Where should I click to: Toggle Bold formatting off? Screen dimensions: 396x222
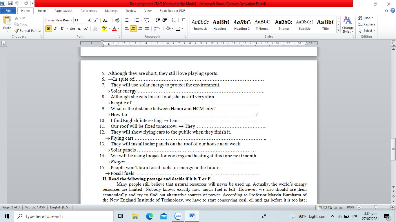48,29
